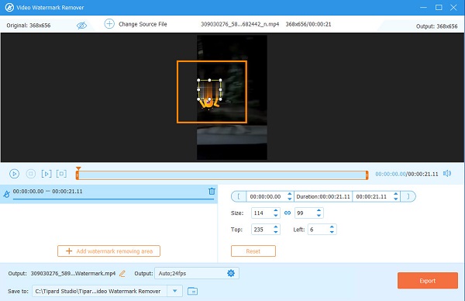This screenshot has height=301, width=465.
Task: Delete the watermark area with trash icon
Action: 212,191
